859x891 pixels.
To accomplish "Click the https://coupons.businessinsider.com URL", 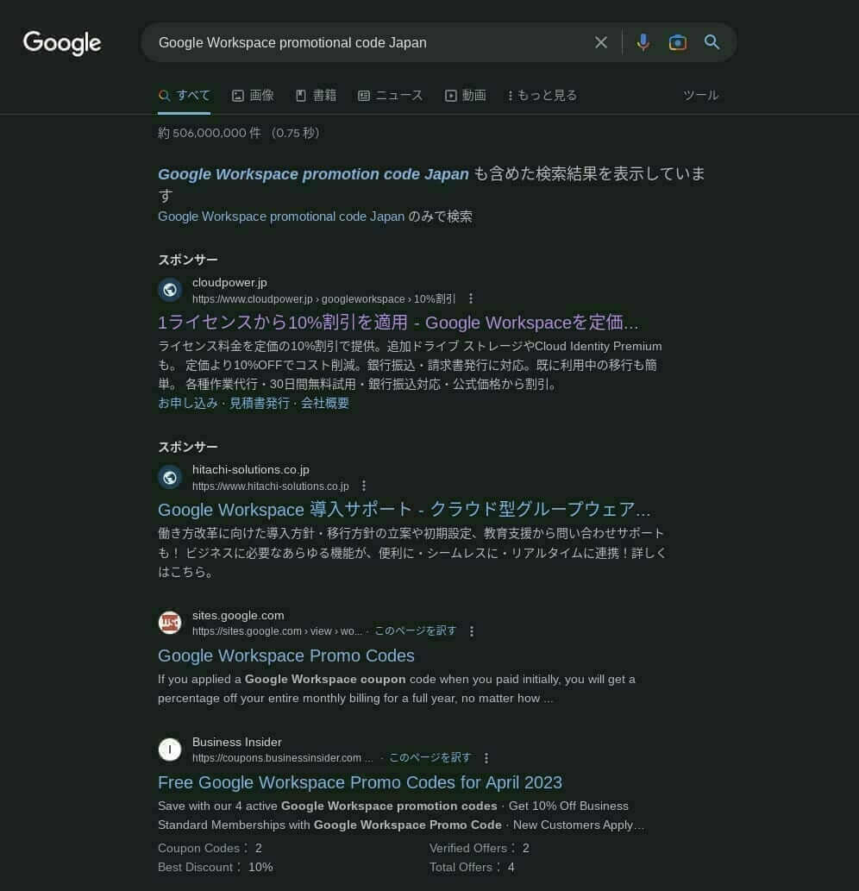I will 282,758.
